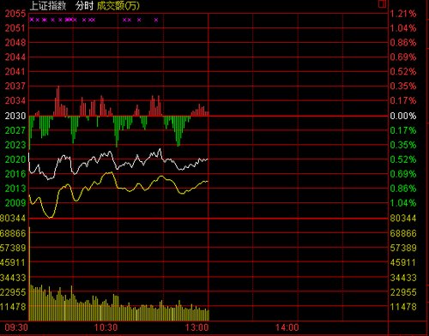
Task: Click the first purple x marker
Action: pyautogui.click(x=32, y=20)
